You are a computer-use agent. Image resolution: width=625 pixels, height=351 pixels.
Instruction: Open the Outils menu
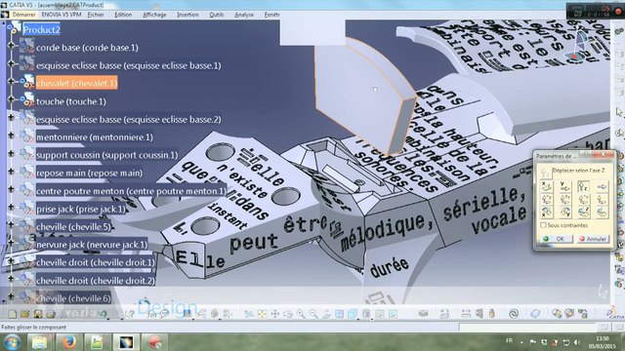tap(217, 15)
